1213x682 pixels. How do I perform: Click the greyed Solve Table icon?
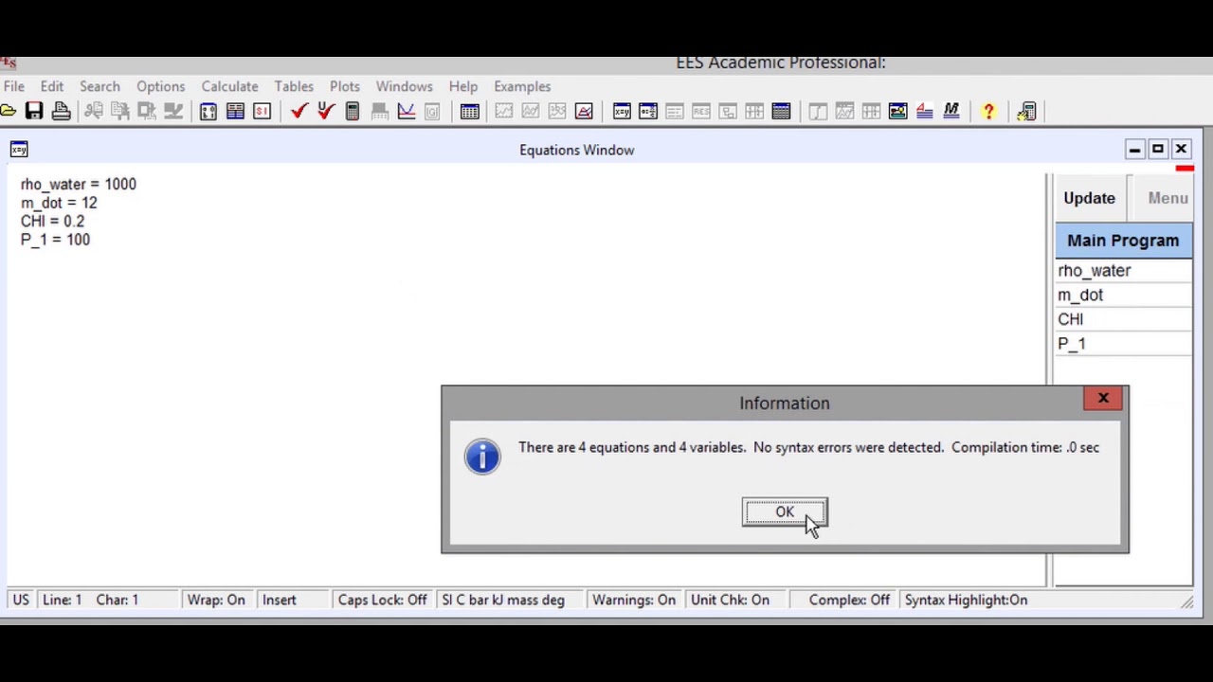[x=379, y=112]
